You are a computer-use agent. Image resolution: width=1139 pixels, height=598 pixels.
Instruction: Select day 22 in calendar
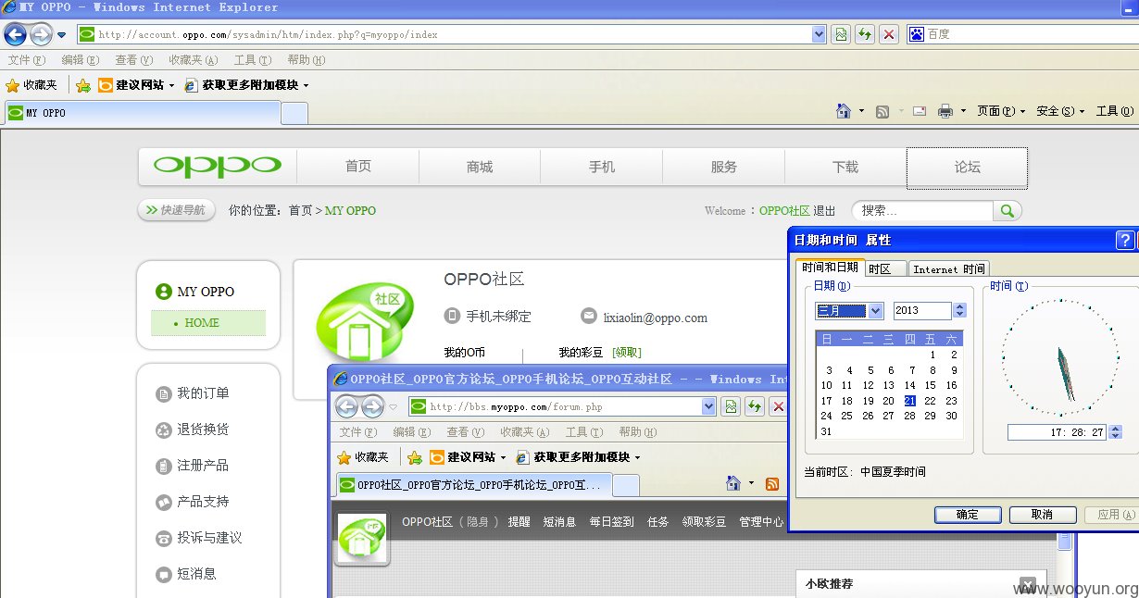930,401
